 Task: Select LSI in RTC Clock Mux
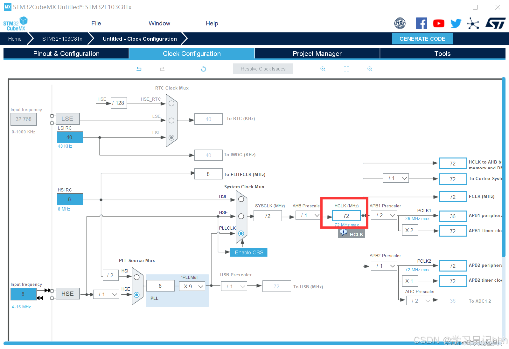tap(171, 138)
